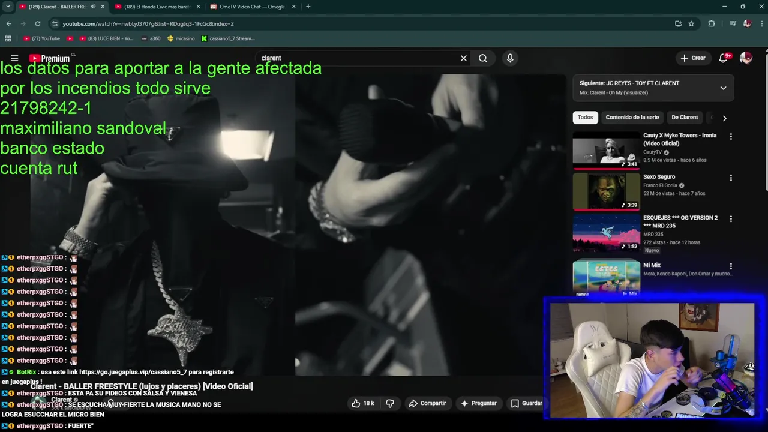Click the Franco El Gorila channel name
The image size is (768, 432).
pos(660,185)
